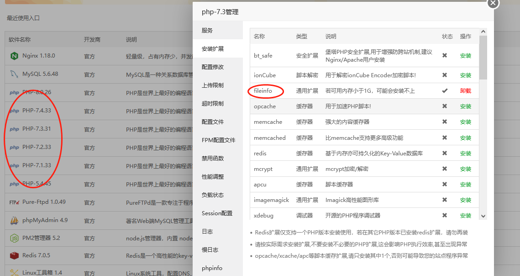Image resolution: width=520 pixels, height=276 pixels.
Task: Click the Nginx 1.18.0 software name
Action: (x=39, y=56)
